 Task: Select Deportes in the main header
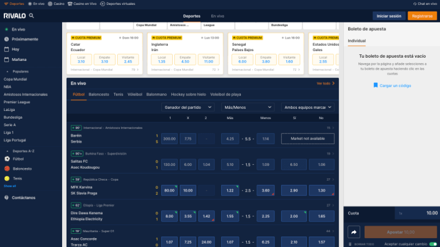point(191,16)
